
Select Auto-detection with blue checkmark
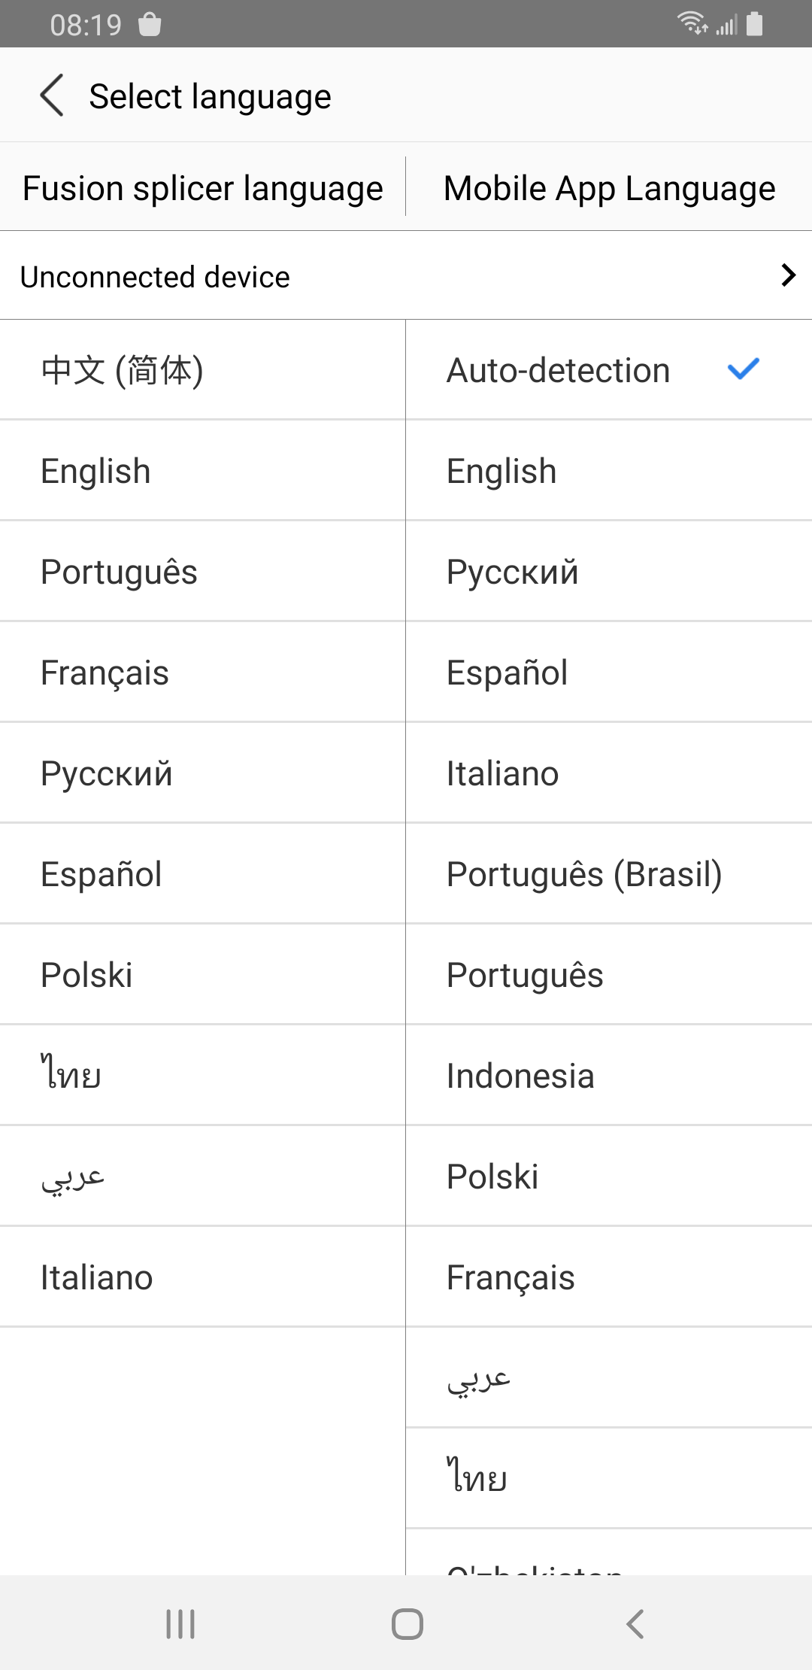(609, 370)
